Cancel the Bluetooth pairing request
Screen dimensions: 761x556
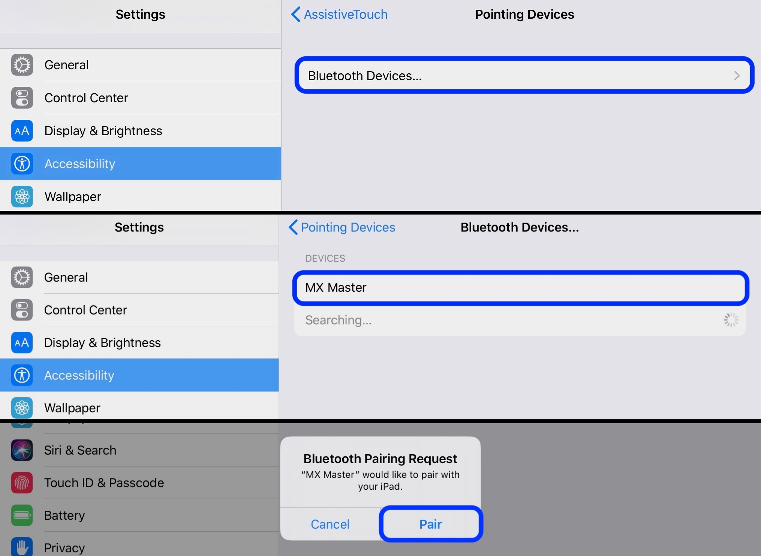pyautogui.click(x=330, y=524)
